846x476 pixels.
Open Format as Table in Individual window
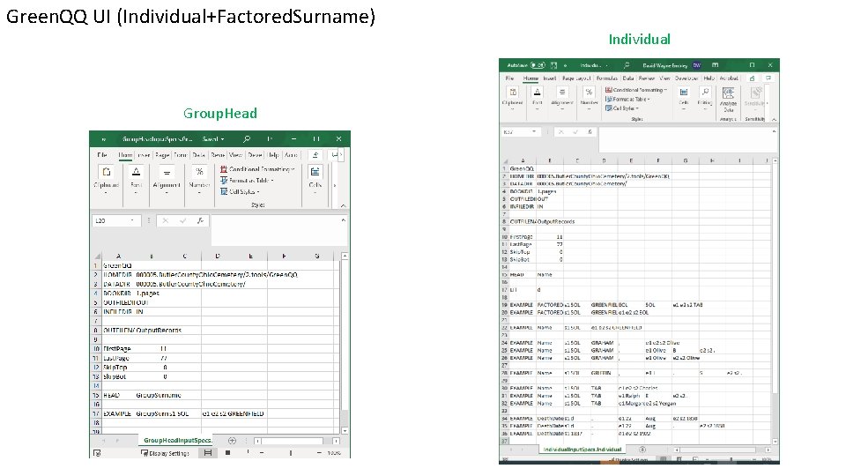tap(627, 100)
